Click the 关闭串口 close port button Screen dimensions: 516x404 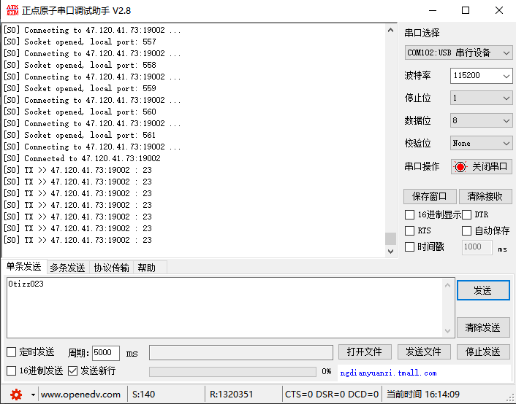(x=482, y=166)
